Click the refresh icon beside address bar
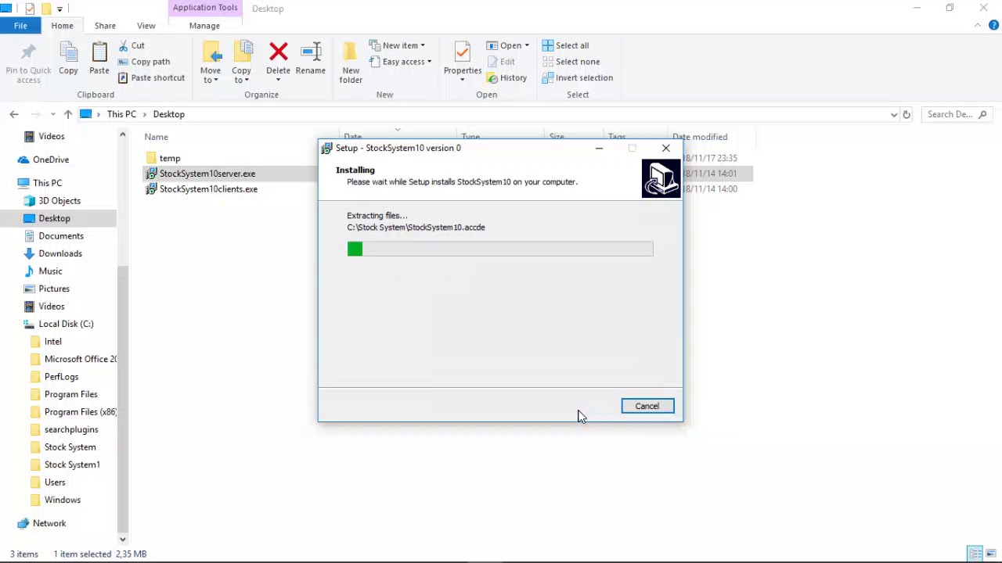 pyautogui.click(x=906, y=114)
